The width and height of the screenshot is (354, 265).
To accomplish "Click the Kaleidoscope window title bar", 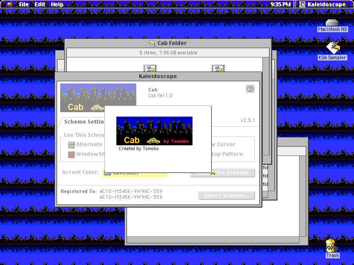I will pyautogui.click(x=158, y=76).
